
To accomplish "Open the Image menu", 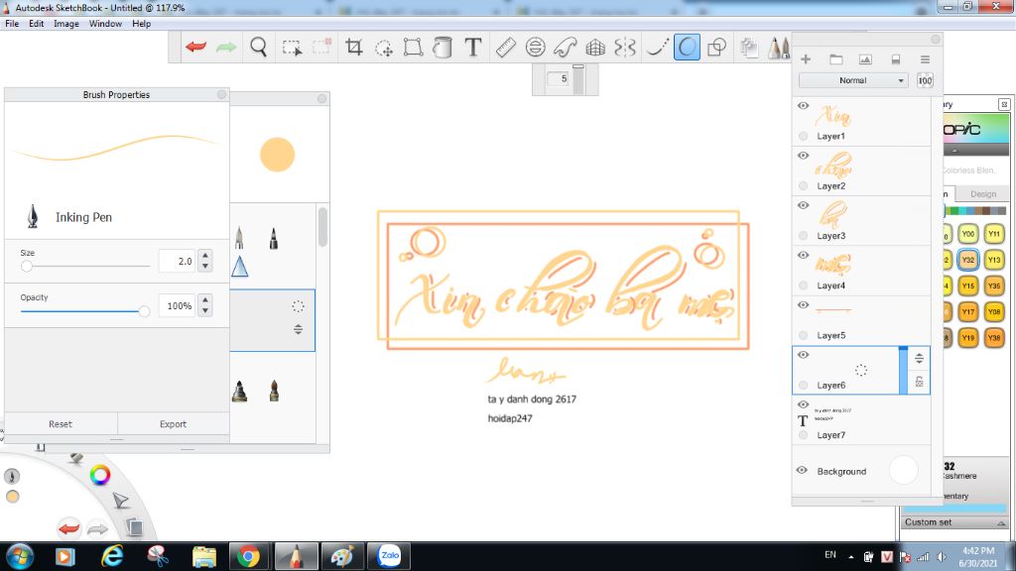I will click(x=66, y=24).
